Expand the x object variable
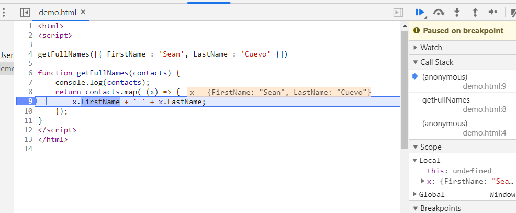Screen dimensions: 516x213 422,181
